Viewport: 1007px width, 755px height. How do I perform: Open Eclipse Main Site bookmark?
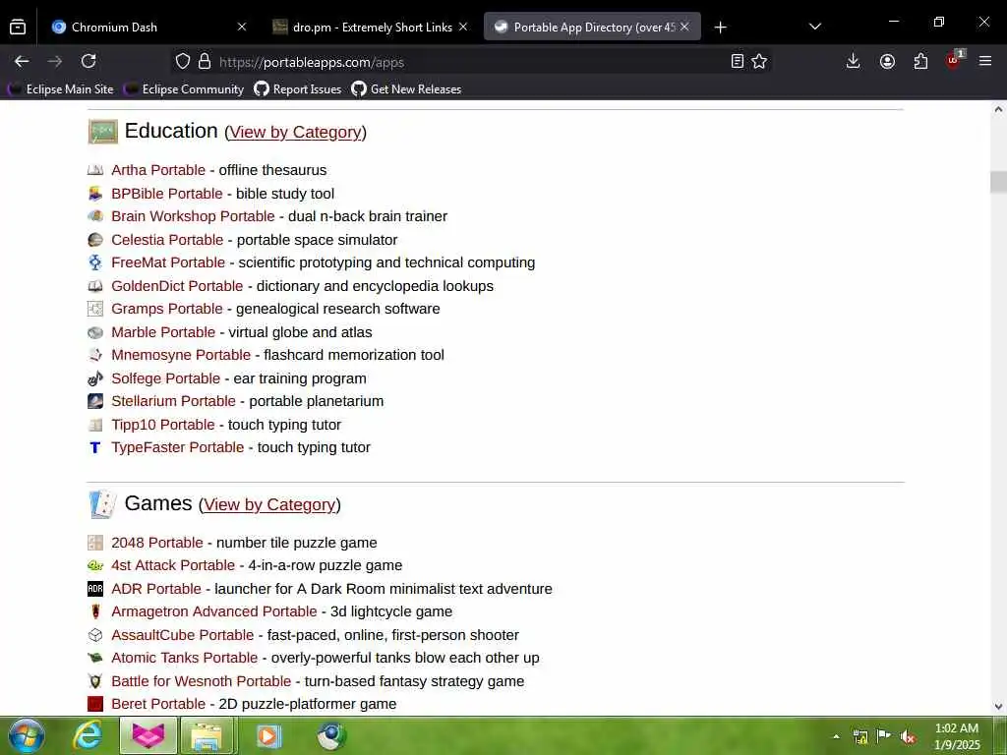[61, 89]
